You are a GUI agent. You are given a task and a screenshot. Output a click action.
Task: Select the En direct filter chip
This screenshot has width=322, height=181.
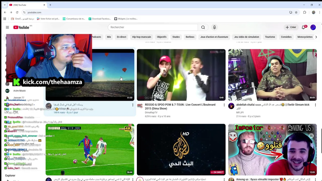click(x=122, y=37)
